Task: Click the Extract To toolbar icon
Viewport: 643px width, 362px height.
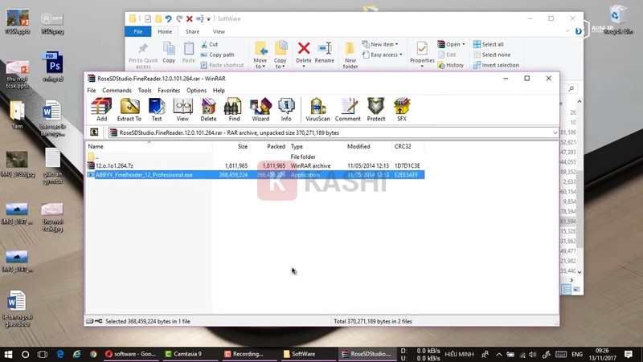Action: coord(129,109)
